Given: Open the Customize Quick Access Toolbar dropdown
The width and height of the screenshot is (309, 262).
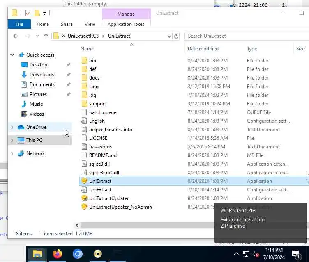Looking at the screenshot, I should [x=44, y=14].
